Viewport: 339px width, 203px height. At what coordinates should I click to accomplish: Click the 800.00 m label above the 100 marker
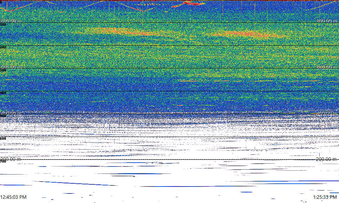pos(11,21)
